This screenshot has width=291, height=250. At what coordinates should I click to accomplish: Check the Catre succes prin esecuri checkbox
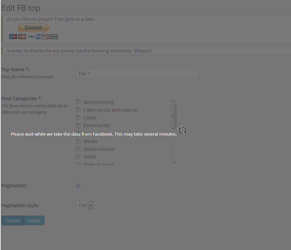(x=78, y=110)
